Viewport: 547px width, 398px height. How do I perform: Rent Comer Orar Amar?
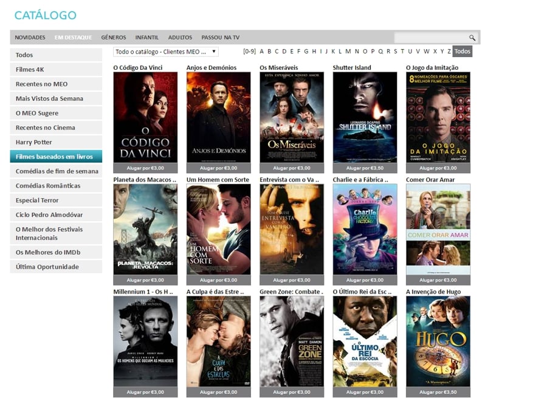point(438,280)
